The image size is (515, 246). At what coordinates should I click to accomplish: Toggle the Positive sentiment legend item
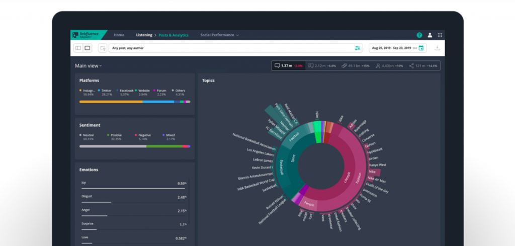click(115, 137)
